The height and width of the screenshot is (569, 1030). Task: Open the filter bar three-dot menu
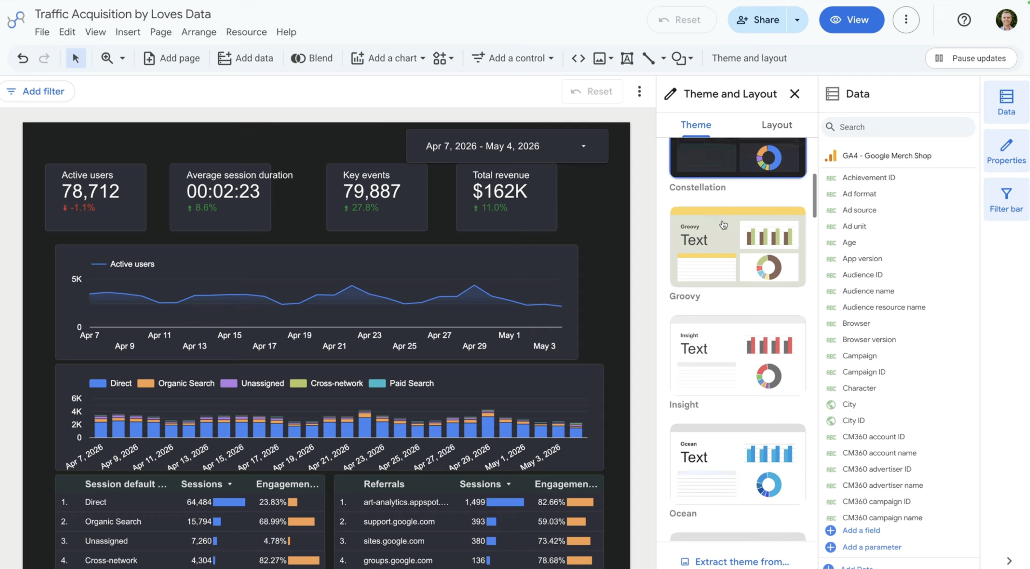(x=639, y=91)
